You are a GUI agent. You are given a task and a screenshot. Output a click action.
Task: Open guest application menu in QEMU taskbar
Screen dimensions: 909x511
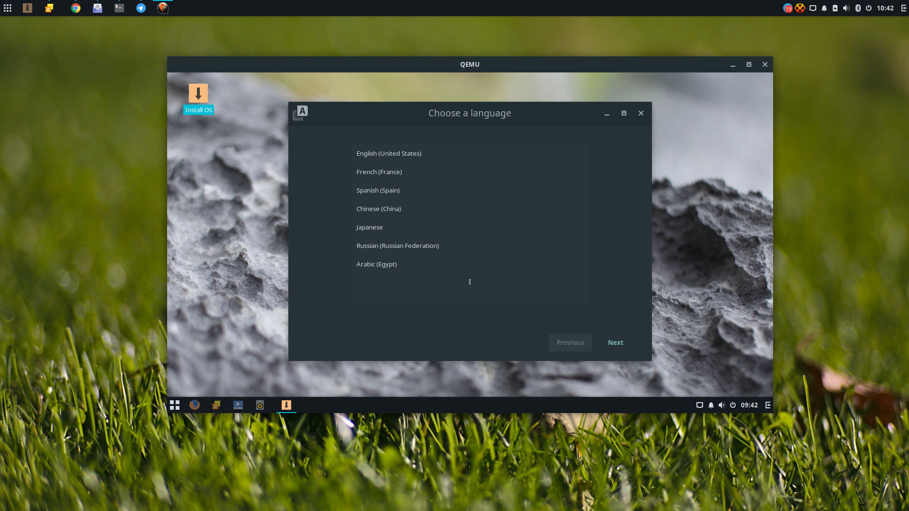point(175,405)
